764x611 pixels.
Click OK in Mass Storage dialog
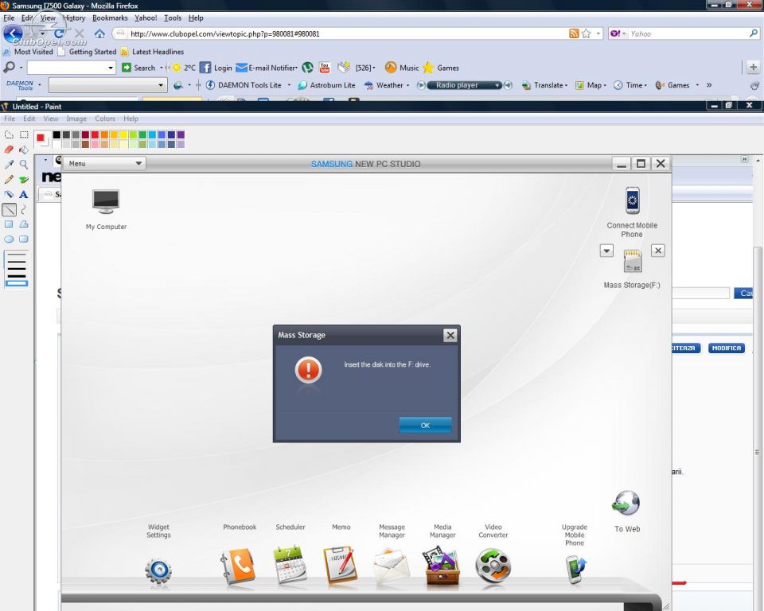tap(425, 426)
